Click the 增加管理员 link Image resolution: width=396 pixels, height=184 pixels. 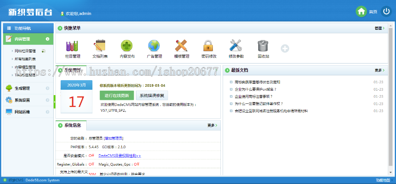coord(114,138)
